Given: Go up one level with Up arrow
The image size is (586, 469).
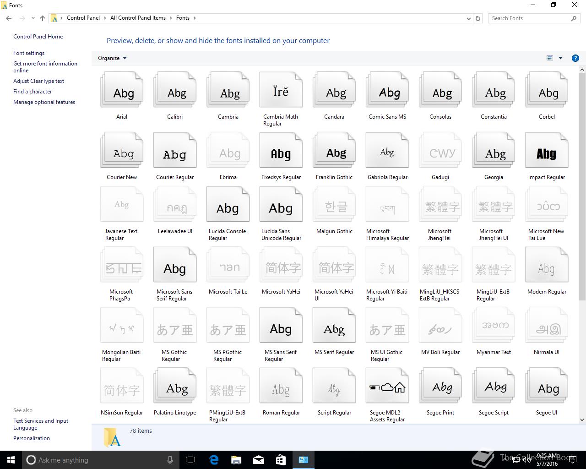Looking at the screenshot, I should tap(43, 18).
